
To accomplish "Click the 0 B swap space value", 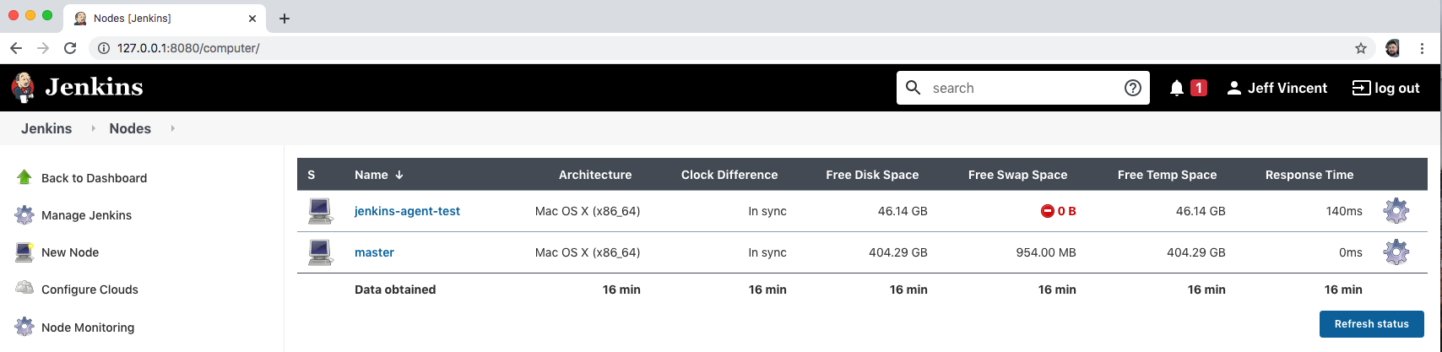I will [x=1067, y=211].
